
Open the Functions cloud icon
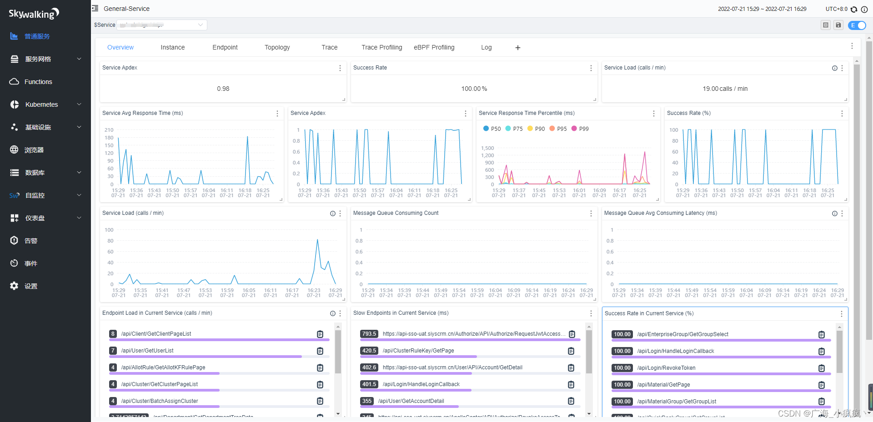pyautogui.click(x=14, y=82)
